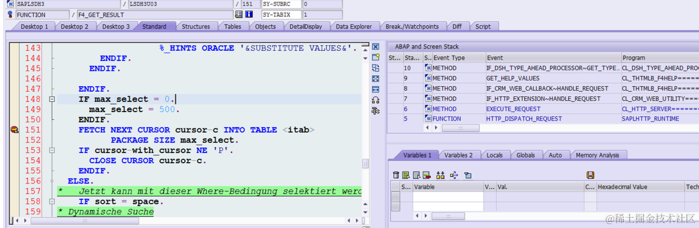Collapse the IF block at line 153
This screenshot has width=699, height=228.
pos(52,150)
